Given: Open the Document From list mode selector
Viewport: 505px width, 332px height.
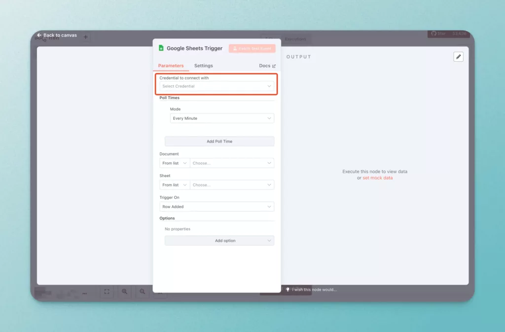Looking at the screenshot, I should pos(175,163).
